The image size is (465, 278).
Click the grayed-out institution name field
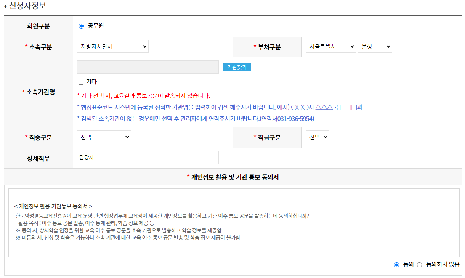point(148,67)
